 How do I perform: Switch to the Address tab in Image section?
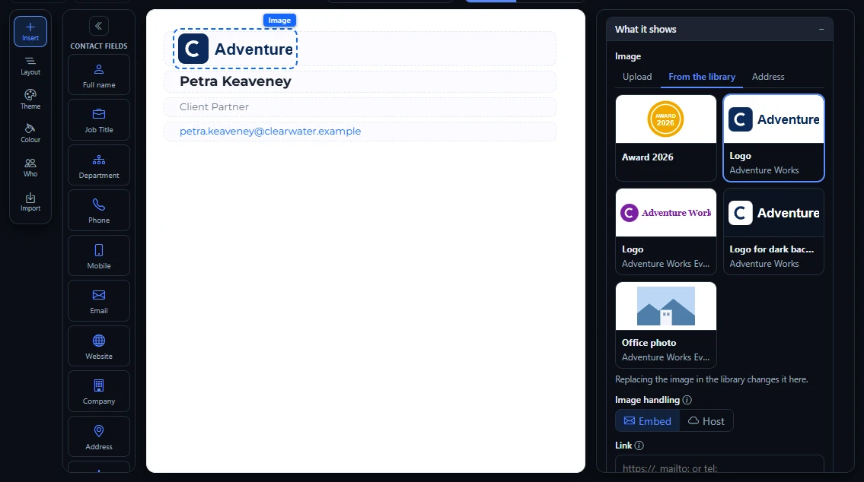[x=767, y=77]
